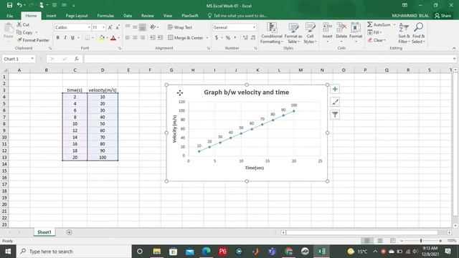Switch to the Formulas tab
Screen dimensions: 459x258
tap(105, 16)
